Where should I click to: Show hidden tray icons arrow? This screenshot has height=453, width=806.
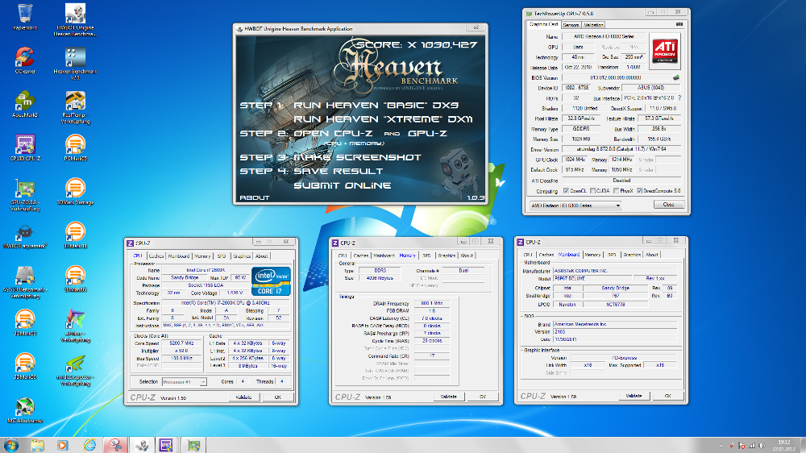pyautogui.click(x=721, y=446)
